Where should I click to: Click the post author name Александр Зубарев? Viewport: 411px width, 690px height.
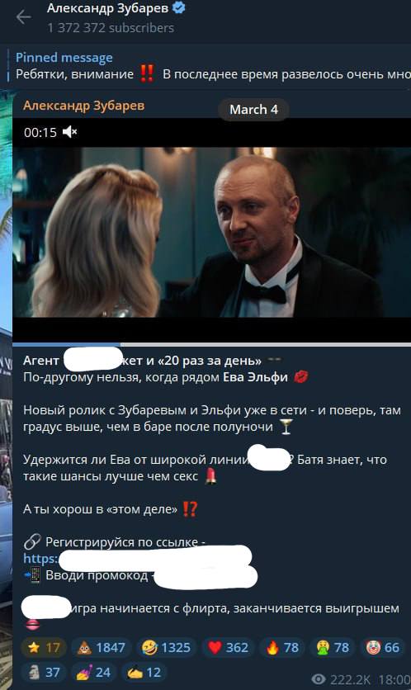[x=83, y=106]
